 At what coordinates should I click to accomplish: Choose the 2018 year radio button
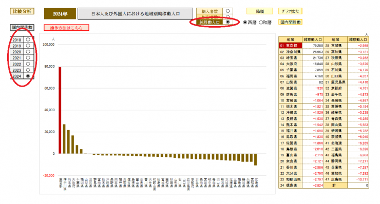click(28, 39)
